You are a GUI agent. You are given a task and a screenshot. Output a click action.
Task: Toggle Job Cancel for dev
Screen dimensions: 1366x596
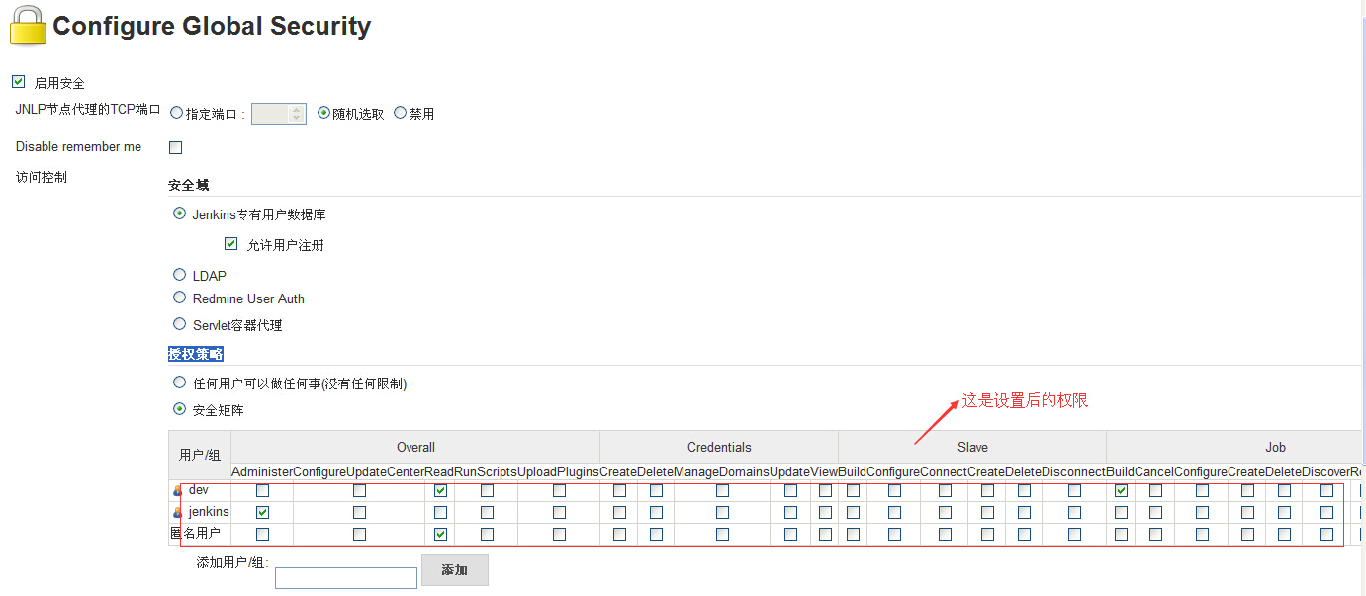tap(1155, 490)
